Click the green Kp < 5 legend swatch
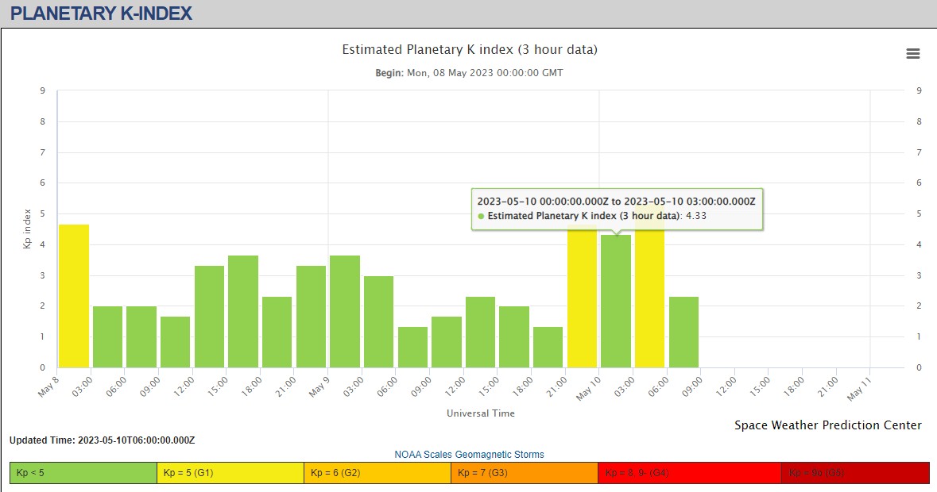The image size is (937, 492). (83, 473)
